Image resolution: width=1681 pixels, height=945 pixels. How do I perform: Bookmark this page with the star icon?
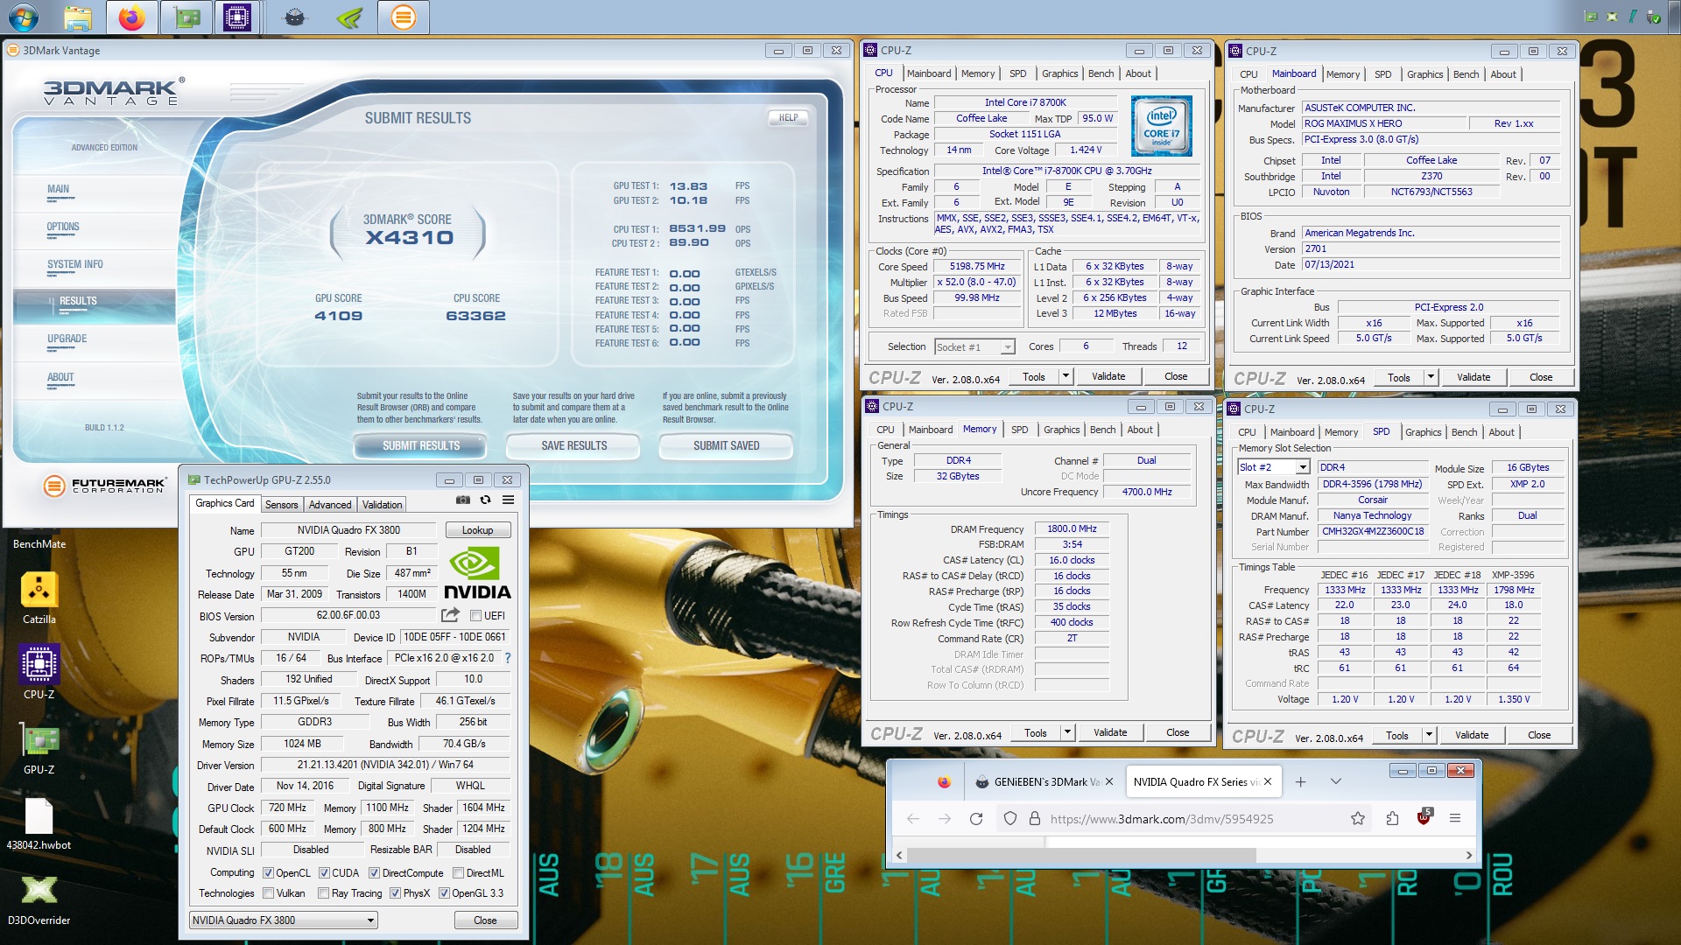(x=1358, y=819)
